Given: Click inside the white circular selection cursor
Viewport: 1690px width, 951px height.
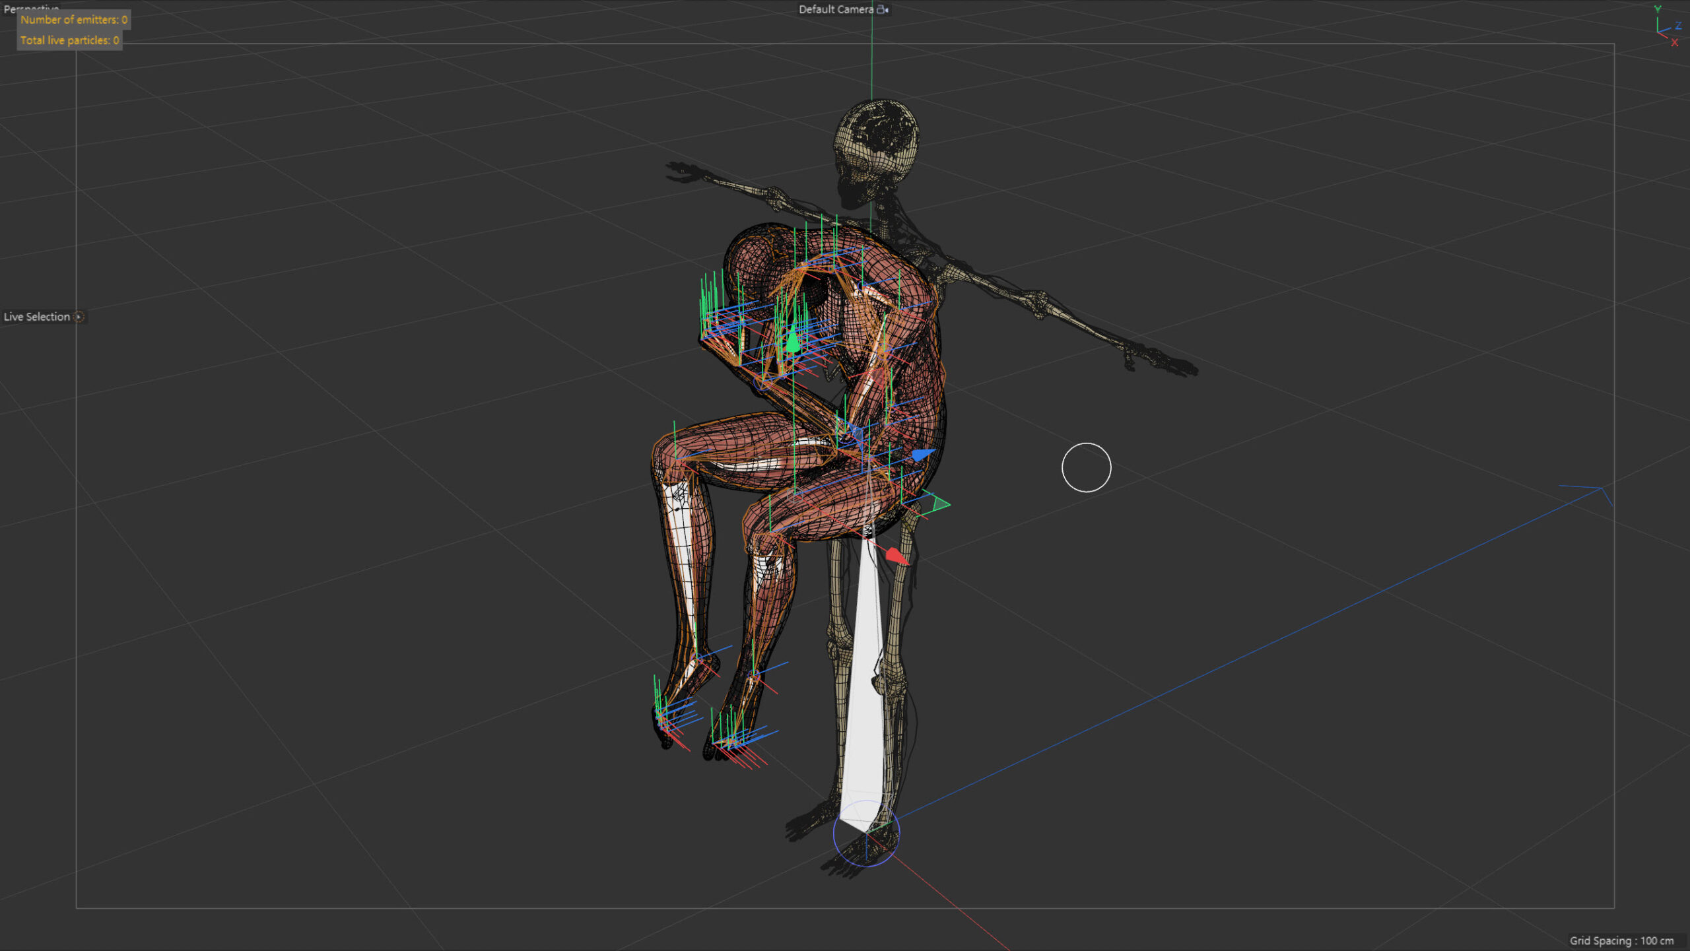Looking at the screenshot, I should pyautogui.click(x=1086, y=467).
